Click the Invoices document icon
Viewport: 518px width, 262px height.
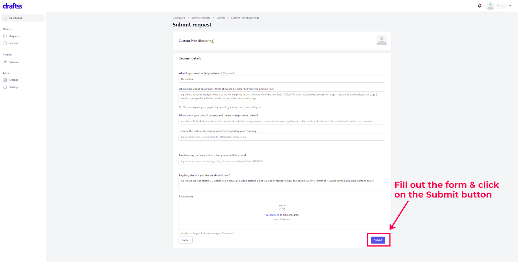(x=5, y=43)
